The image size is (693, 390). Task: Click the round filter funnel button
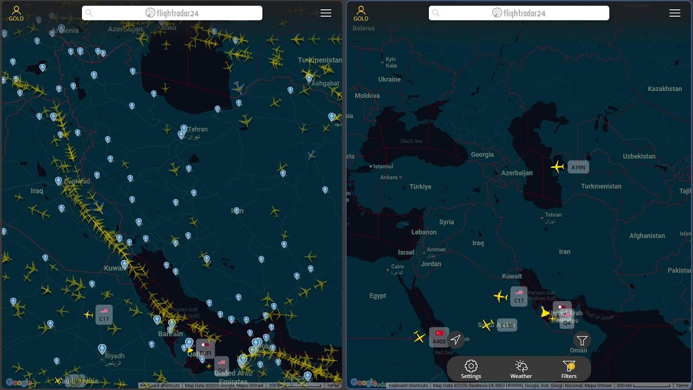582,340
